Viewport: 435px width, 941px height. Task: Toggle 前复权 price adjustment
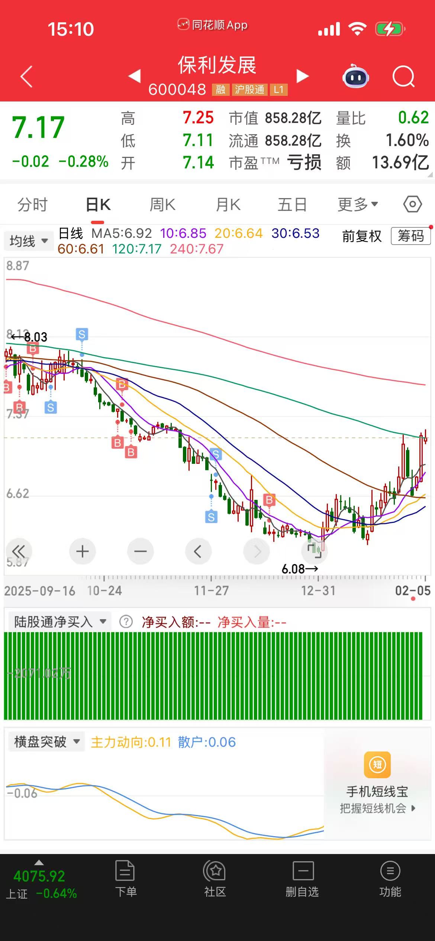pyautogui.click(x=362, y=236)
